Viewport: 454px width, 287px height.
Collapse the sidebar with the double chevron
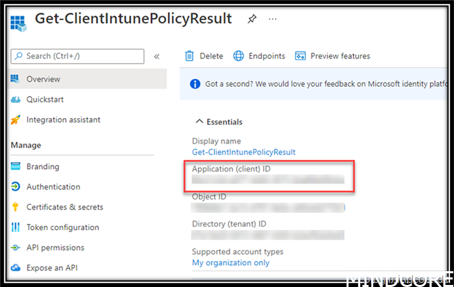coord(157,56)
